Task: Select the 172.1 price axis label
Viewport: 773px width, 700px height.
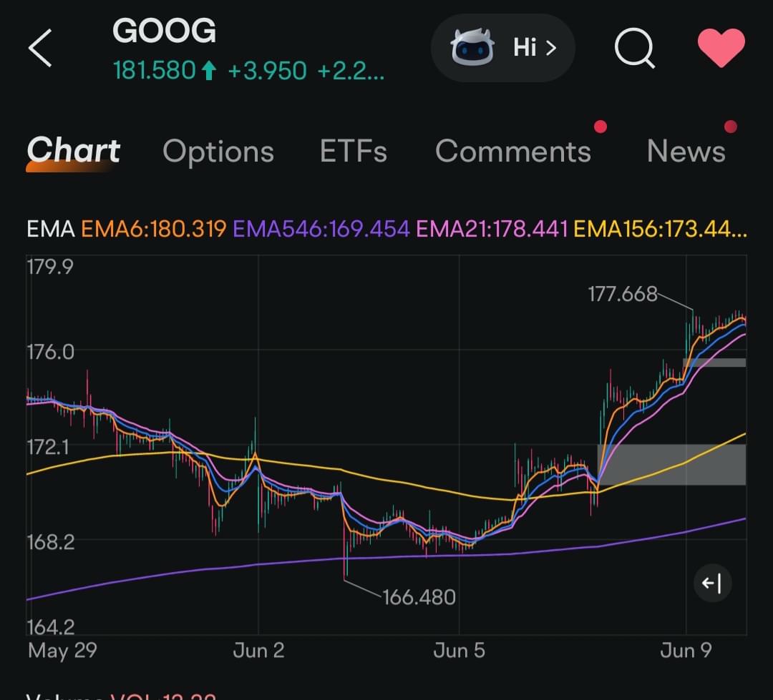Action: point(48,448)
